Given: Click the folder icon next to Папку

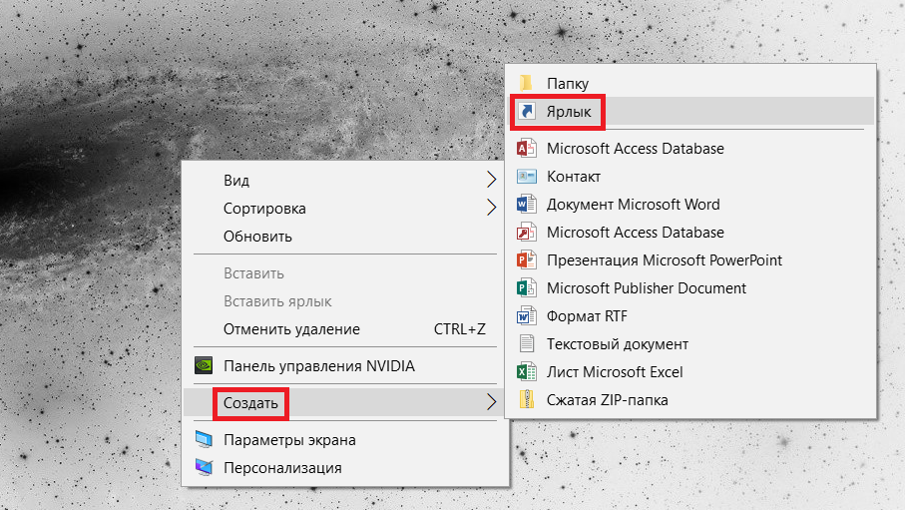Looking at the screenshot, I should [x=526, y=83].
